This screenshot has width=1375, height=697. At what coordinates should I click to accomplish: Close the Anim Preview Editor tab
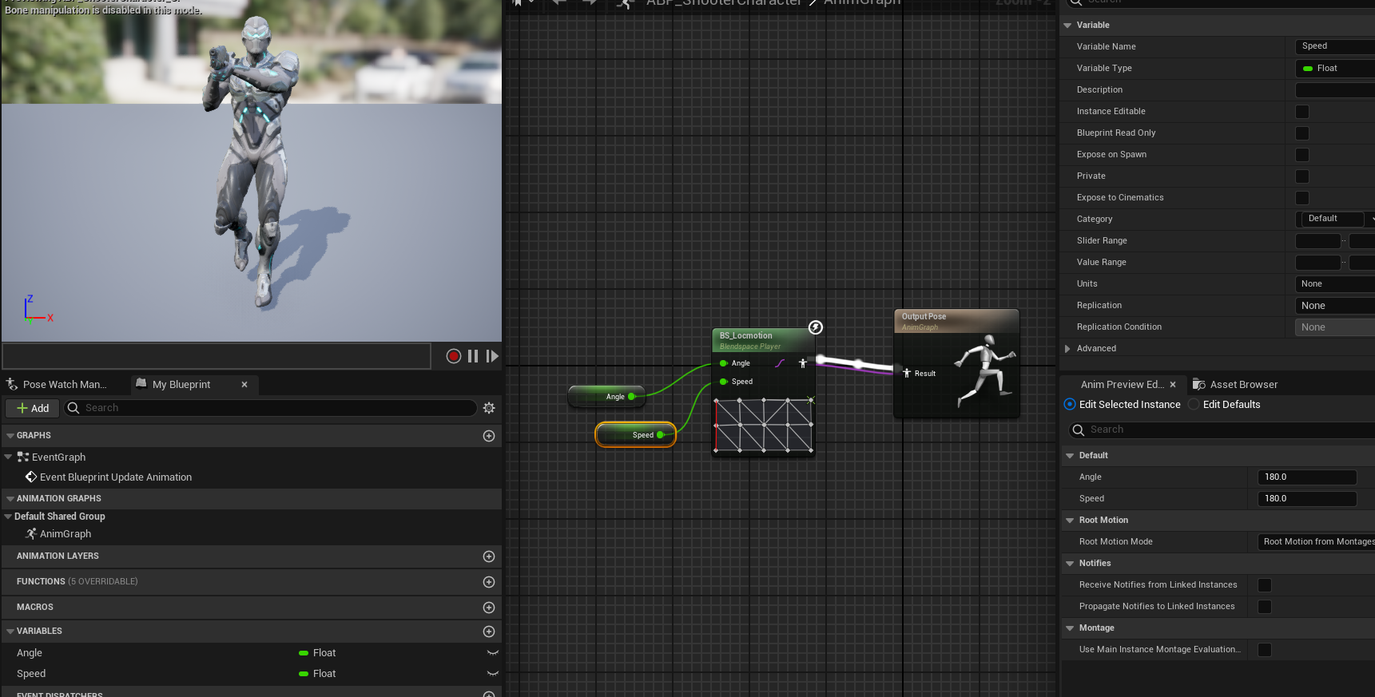point(1173,385)
